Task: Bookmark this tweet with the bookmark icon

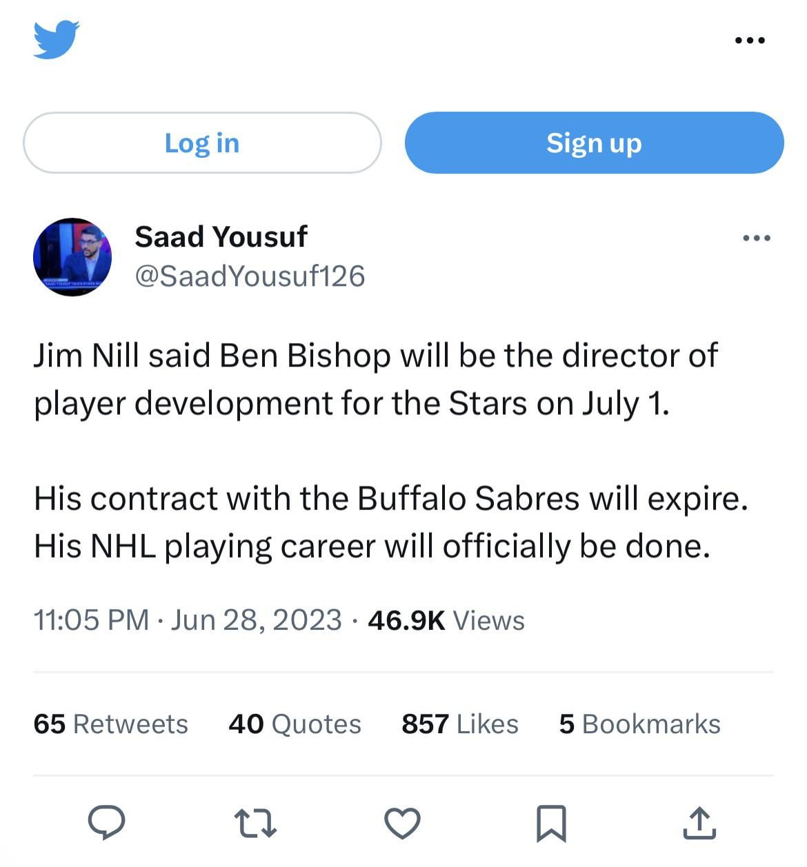Action: point(551,823)
